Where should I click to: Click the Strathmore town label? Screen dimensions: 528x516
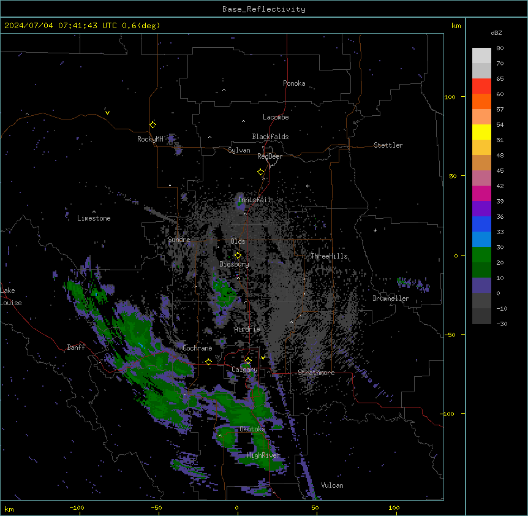316,373
